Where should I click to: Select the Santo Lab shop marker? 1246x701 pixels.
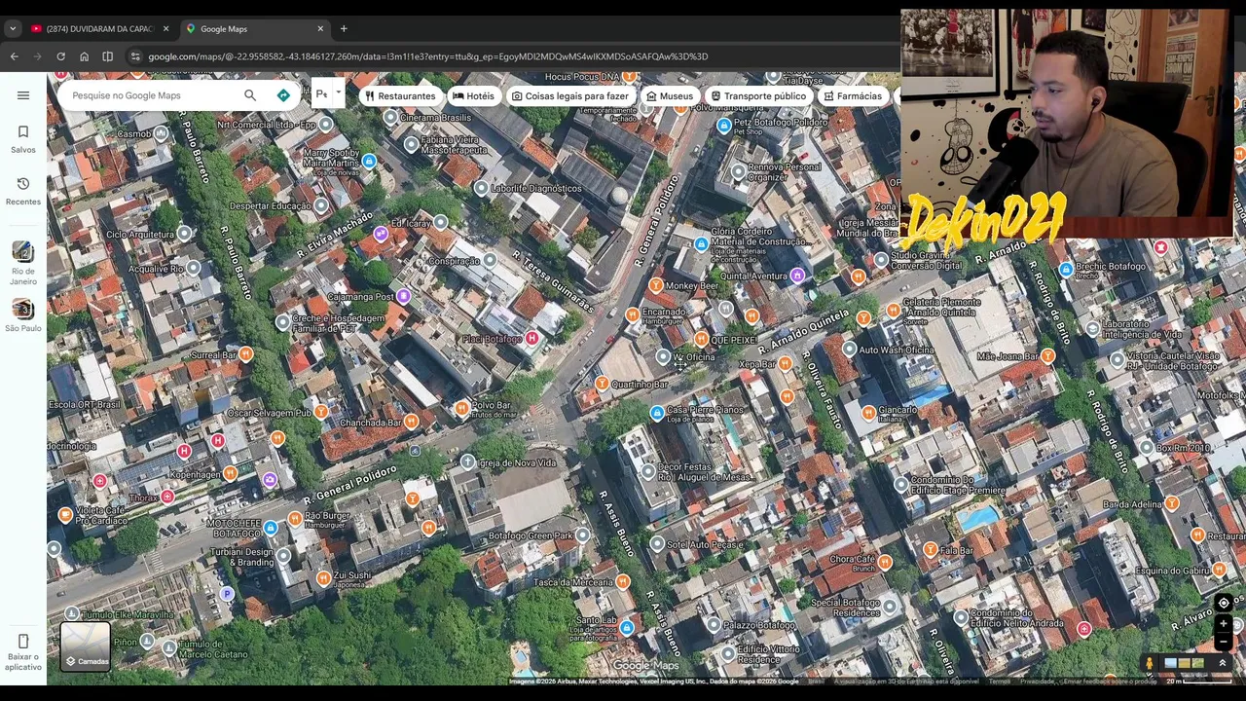tap(627, 627)
